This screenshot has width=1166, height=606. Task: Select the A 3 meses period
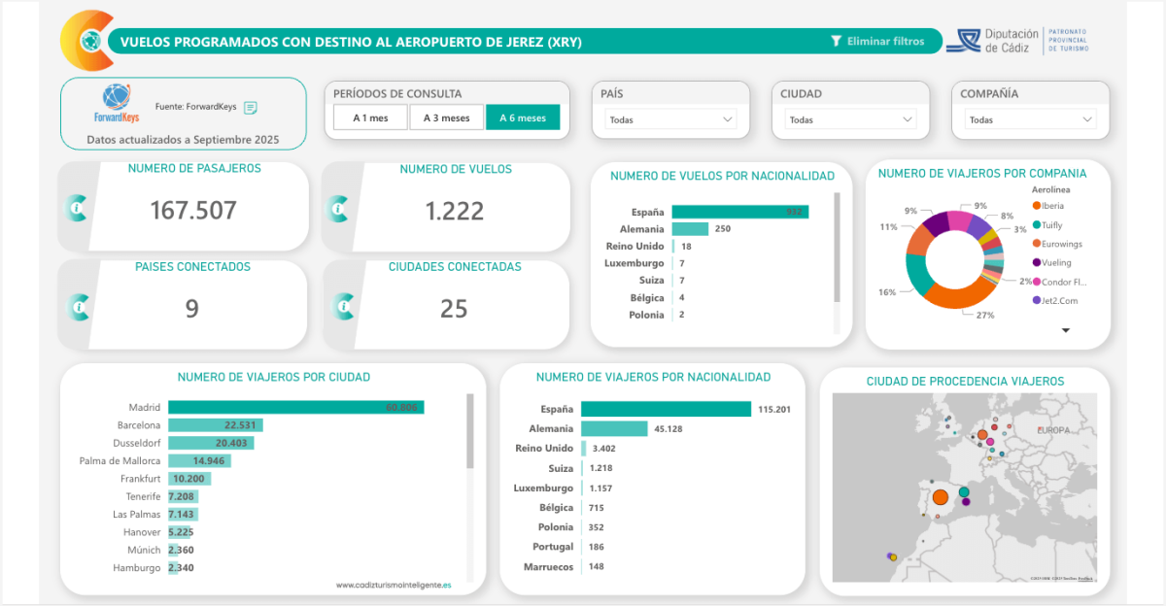click(x=446, y=118)
